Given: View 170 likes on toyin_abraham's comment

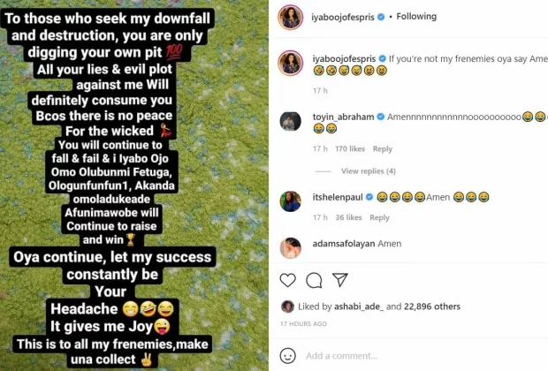Looking at the screenshot, I should 349,149.
